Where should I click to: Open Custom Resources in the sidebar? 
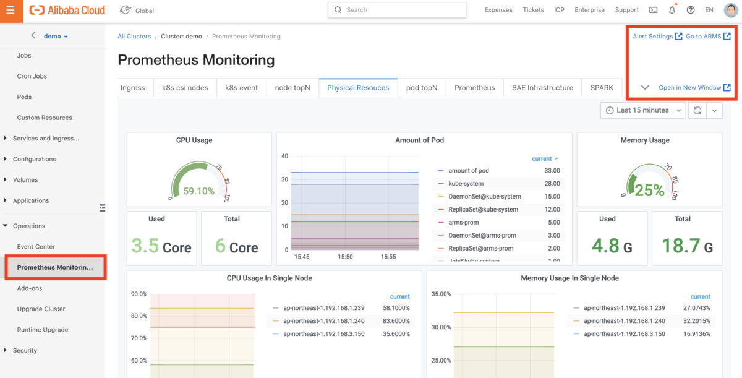point(45,118)
